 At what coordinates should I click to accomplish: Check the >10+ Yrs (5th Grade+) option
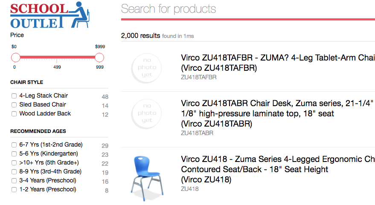coord(14,163)
